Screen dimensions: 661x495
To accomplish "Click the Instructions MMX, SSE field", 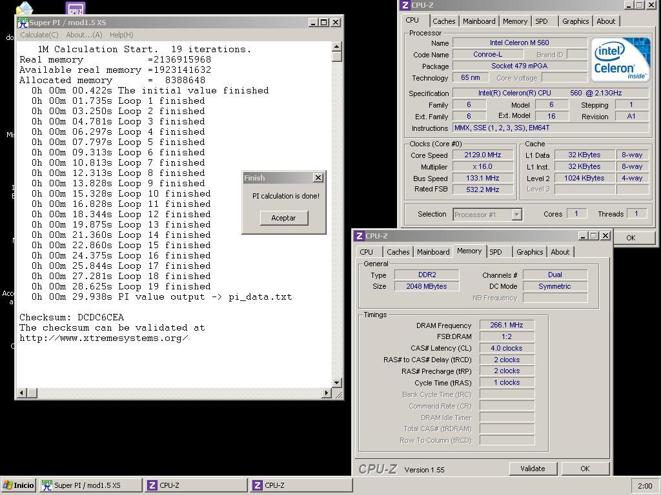I will pos(551,128).
